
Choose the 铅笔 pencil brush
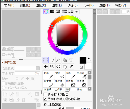pyautogui.click(x=49, y=75)
